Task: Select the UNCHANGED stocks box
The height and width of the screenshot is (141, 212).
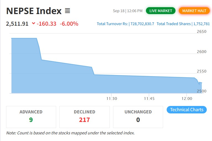Action: 138,117
